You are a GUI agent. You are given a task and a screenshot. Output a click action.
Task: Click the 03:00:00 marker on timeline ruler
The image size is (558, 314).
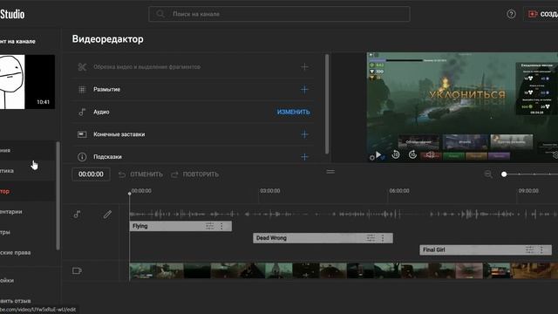pos(269,191)
